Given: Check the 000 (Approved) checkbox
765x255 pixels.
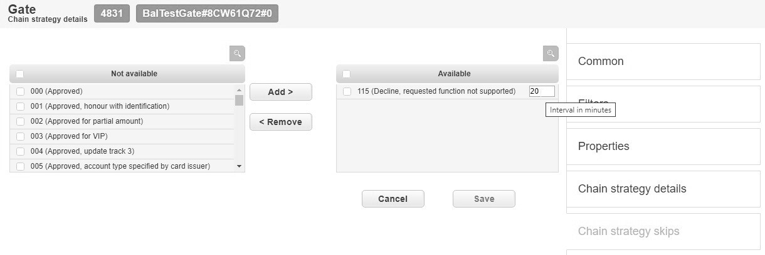Looking at the screenshot, I should [x=21, y=91].
